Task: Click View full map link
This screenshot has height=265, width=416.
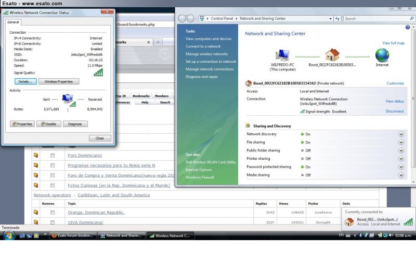Action: pos(393,43)
